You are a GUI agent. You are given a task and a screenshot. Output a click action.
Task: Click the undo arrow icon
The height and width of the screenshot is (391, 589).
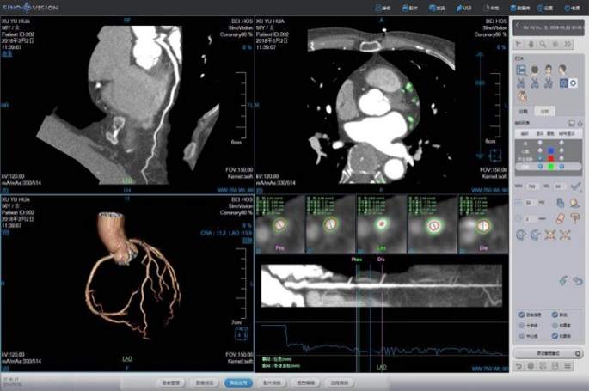578,281
